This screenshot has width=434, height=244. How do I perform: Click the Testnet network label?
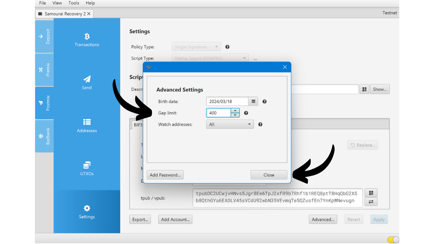click(x=390, y=13)
